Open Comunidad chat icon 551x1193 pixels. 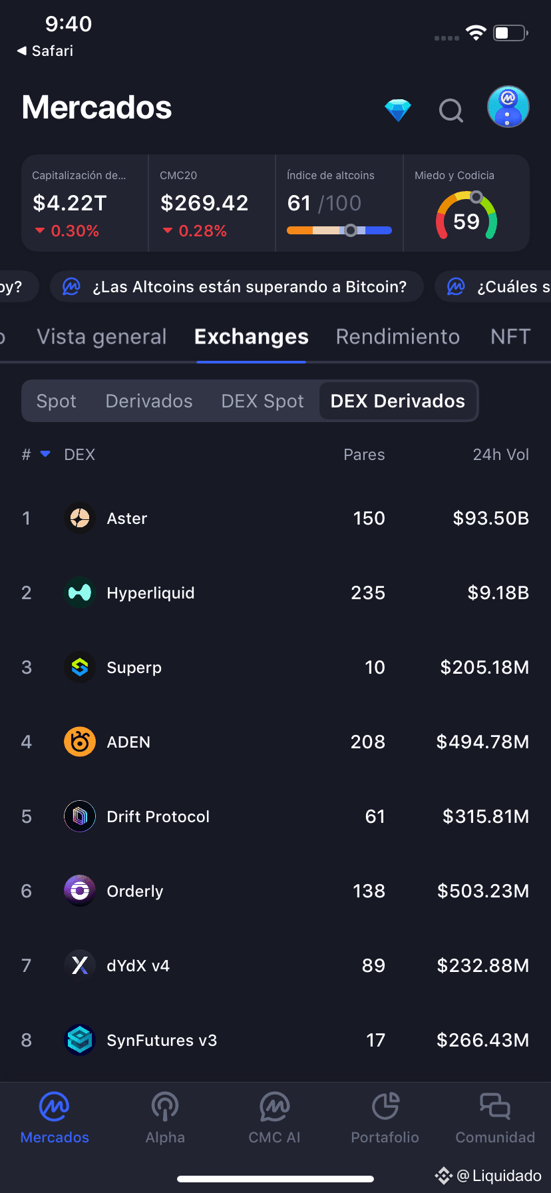tap(495, 1107)
